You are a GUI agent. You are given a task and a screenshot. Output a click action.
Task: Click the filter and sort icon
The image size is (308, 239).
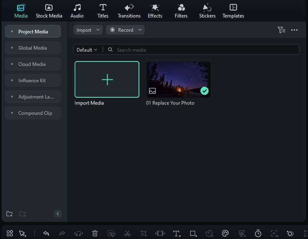[x=282, y=30]
